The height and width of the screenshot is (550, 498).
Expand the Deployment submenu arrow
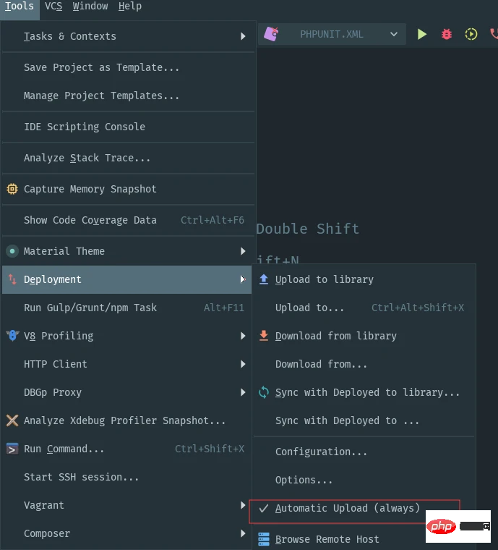point(243,279)
